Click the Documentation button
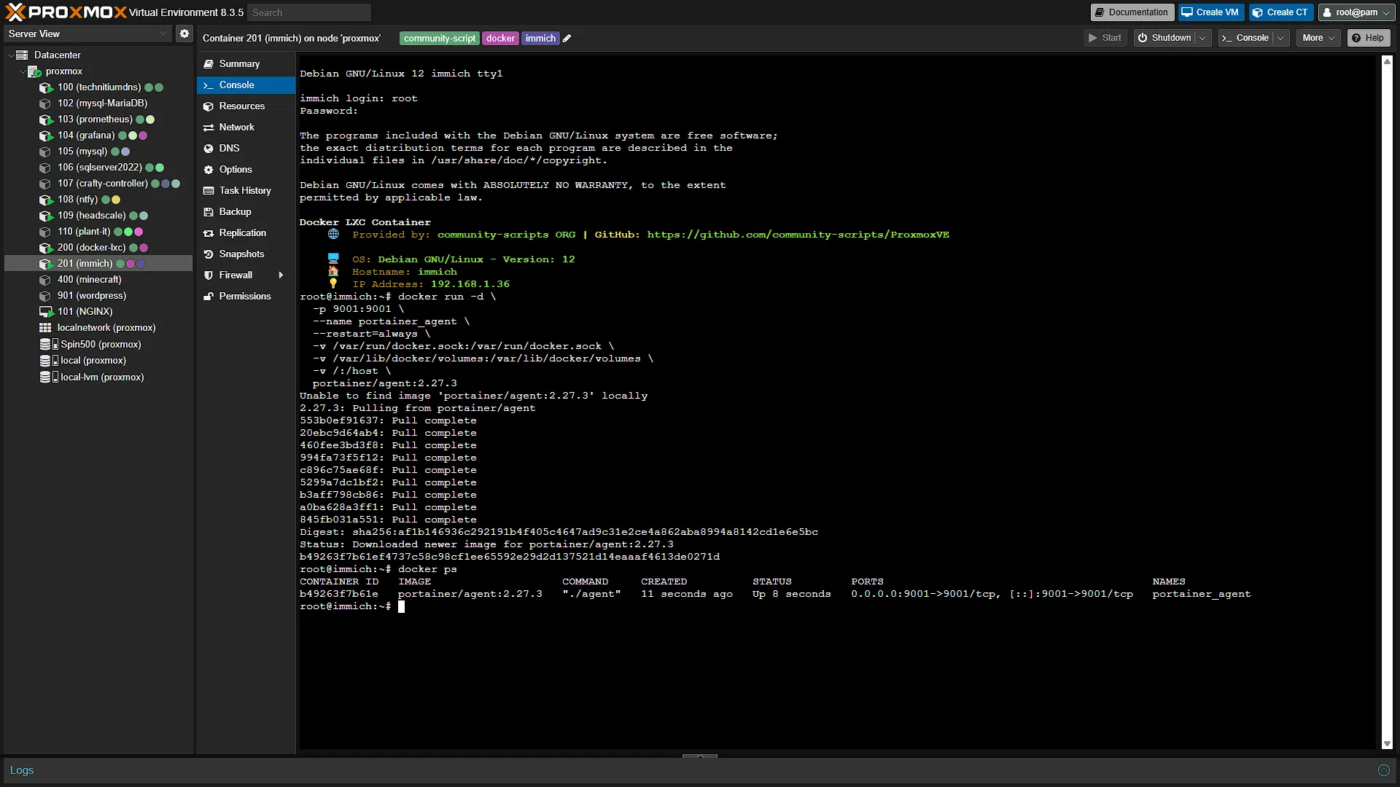Screen dimensions: 1400x787 pyautogui.click(x=1132, y=12)
